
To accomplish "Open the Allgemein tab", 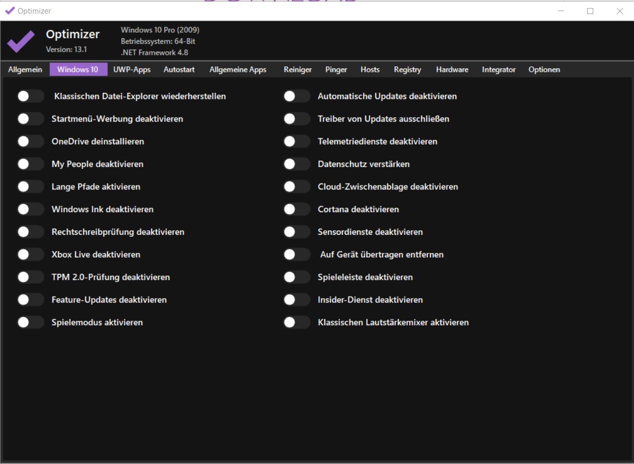I will [25, 69].
